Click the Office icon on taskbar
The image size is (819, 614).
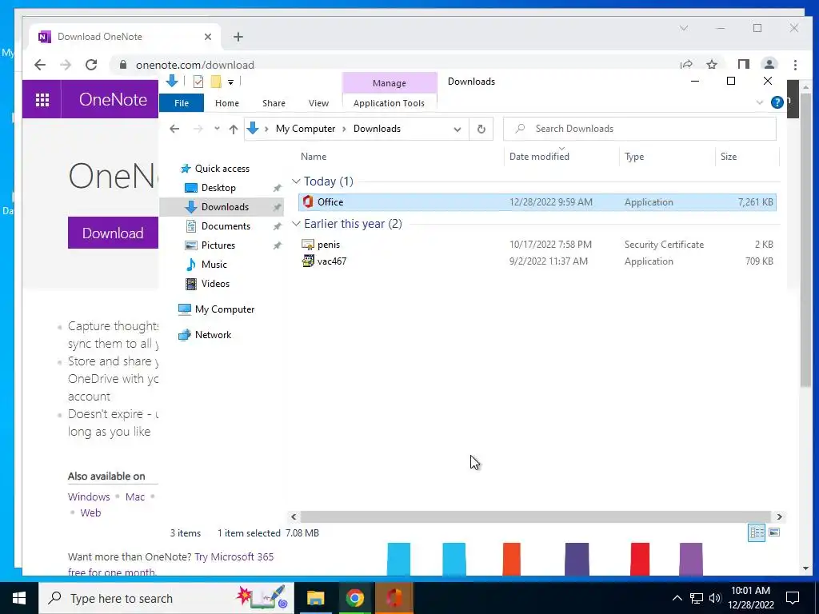point(394,598)
